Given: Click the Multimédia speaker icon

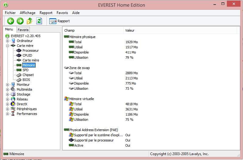Looking at the screenshot, I should point(13,89).
